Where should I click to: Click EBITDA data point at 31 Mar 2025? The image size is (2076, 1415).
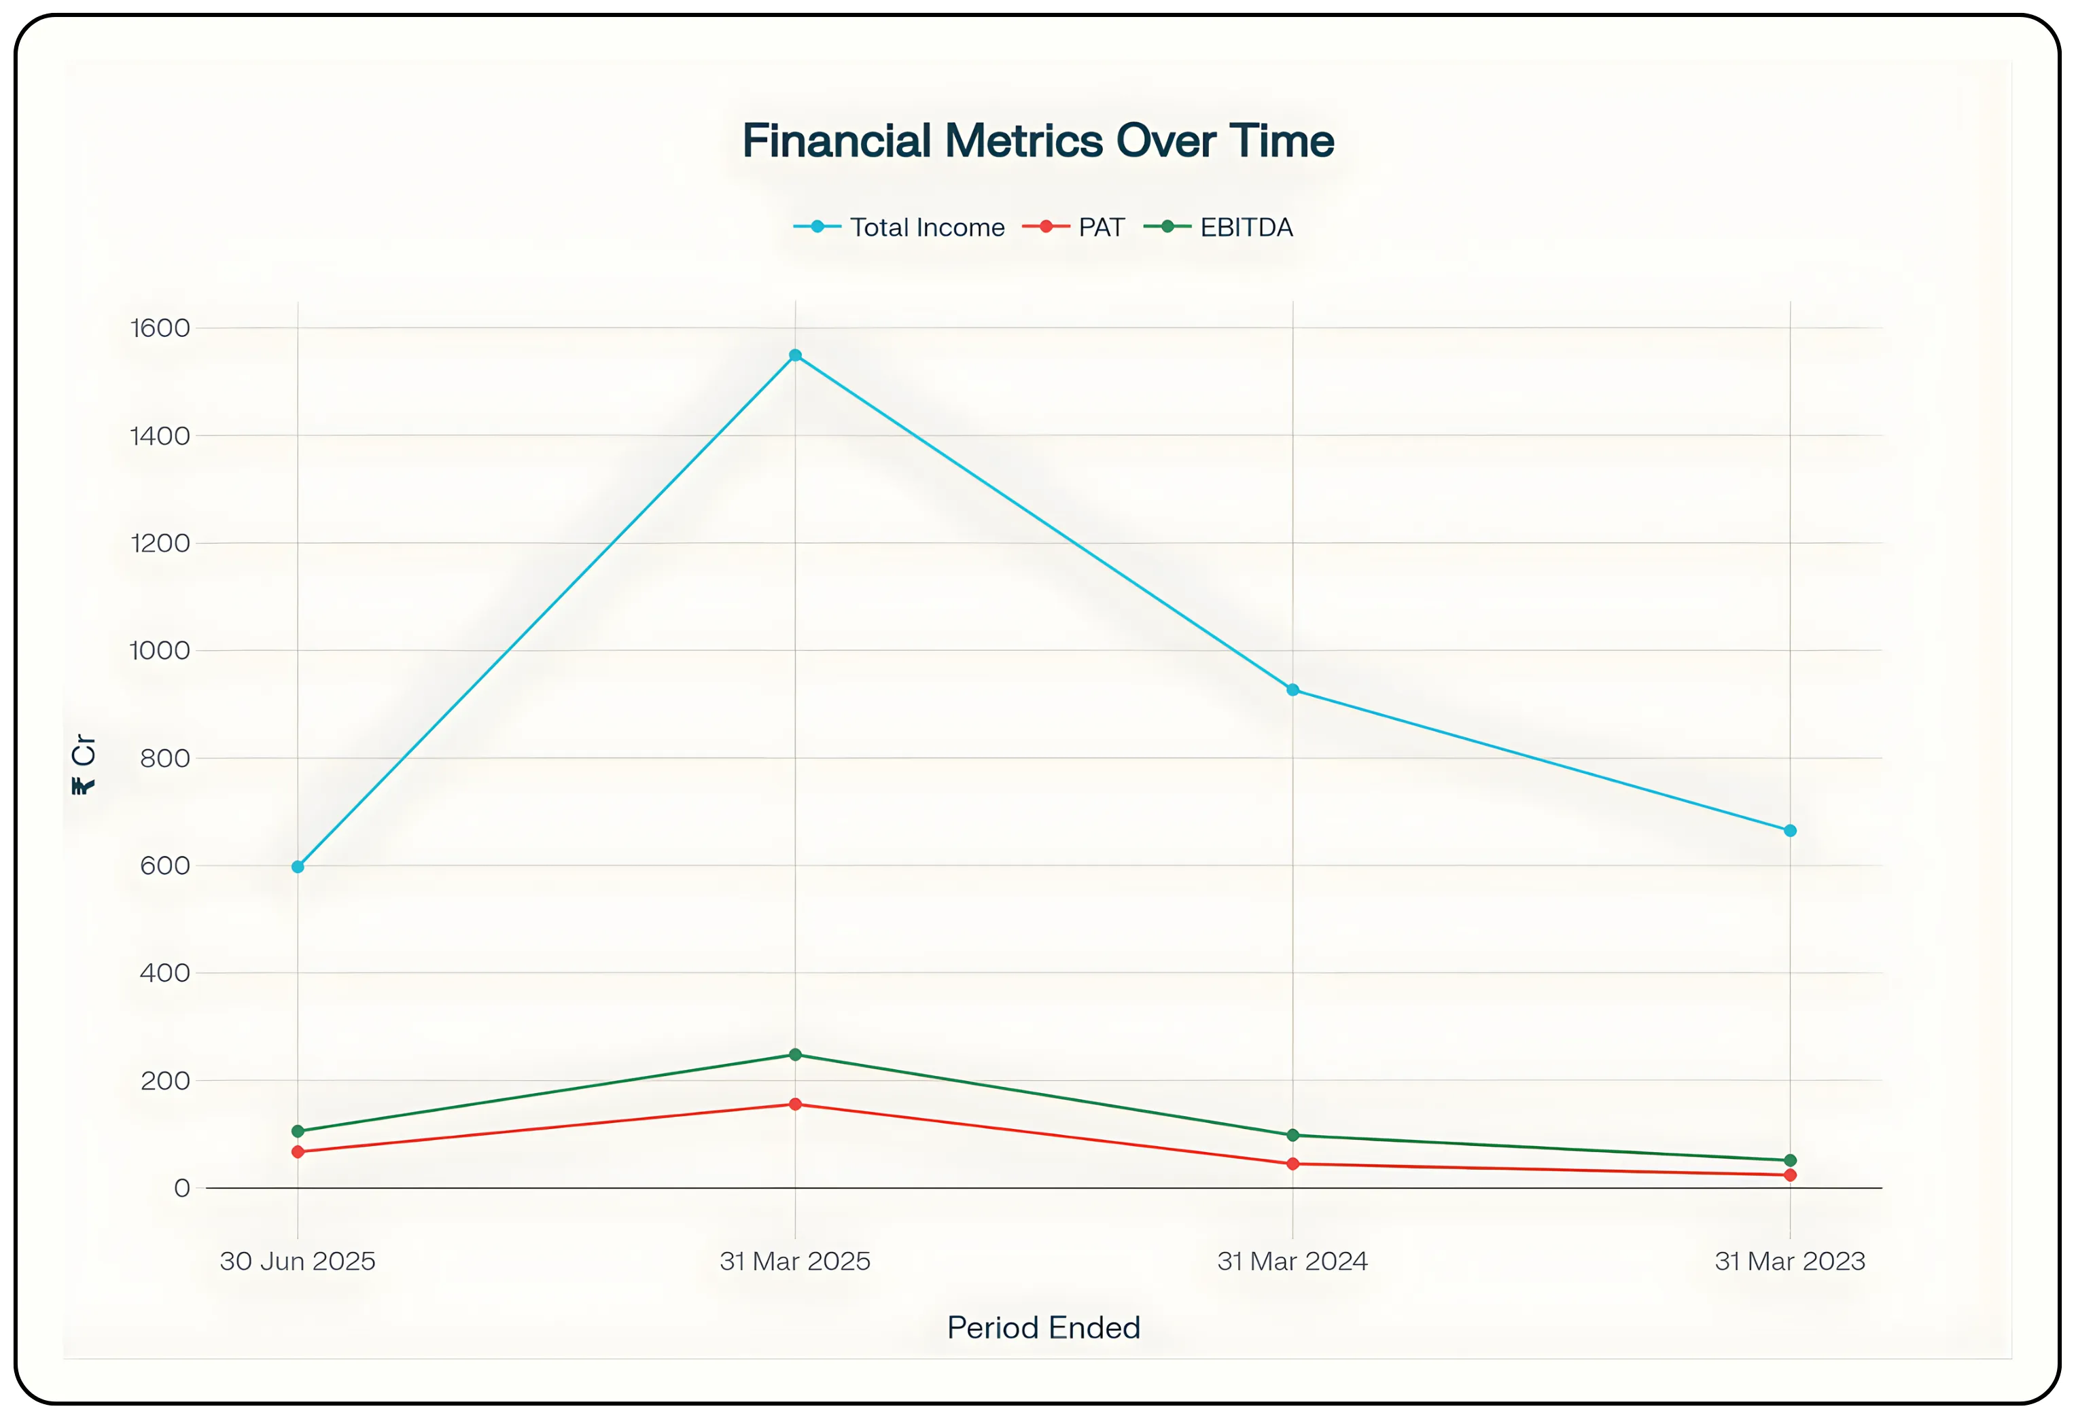pos(795,1055)
